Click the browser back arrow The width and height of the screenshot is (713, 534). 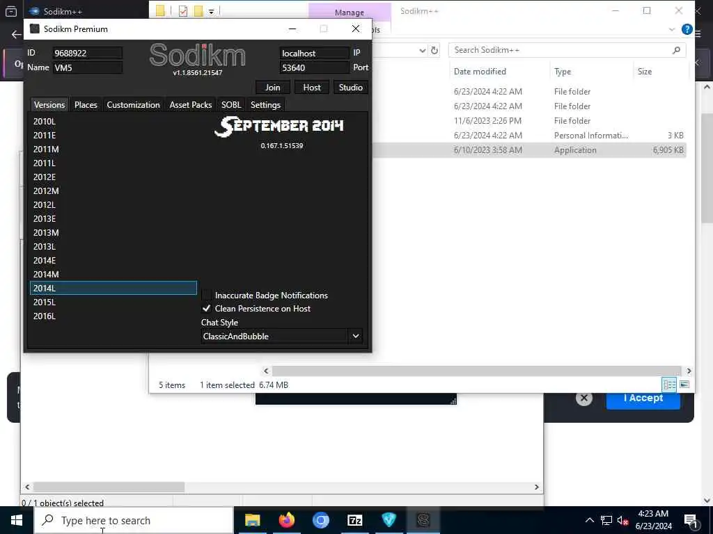17,35
